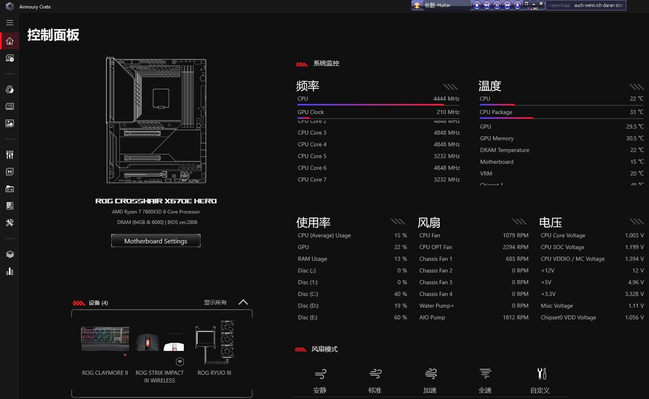Viewport: 649px width, 399px height.
Task: Click the 'AIO Pump' fan row
Action: point(474,317)
